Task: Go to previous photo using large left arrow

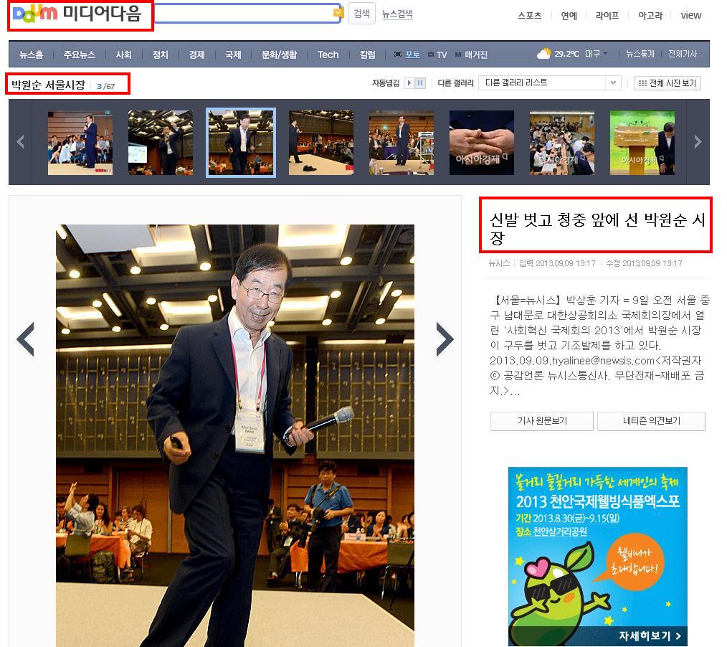Action: (26, 339)
